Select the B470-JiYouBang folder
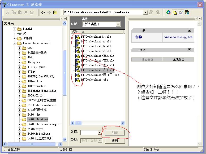Image resolution: width=206 pixels, height=154 pixels. click(39, 134)
